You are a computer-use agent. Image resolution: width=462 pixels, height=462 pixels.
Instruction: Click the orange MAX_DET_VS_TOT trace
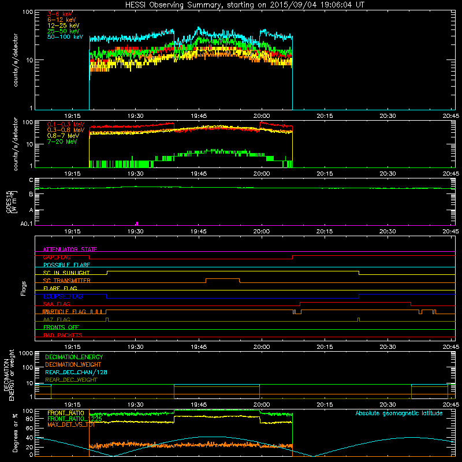(x=191, y=445)
